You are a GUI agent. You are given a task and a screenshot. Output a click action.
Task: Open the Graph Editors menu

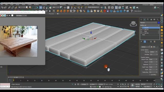(54, 5)
